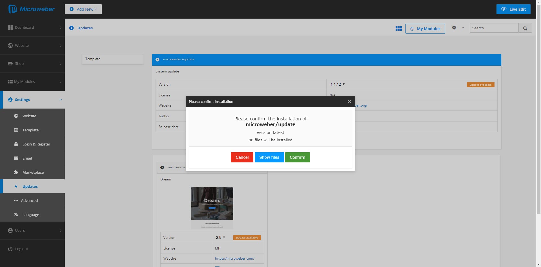This screenshot has width=541, height=267.
Task: Click the Log out power icon
Action: (10, 249)
